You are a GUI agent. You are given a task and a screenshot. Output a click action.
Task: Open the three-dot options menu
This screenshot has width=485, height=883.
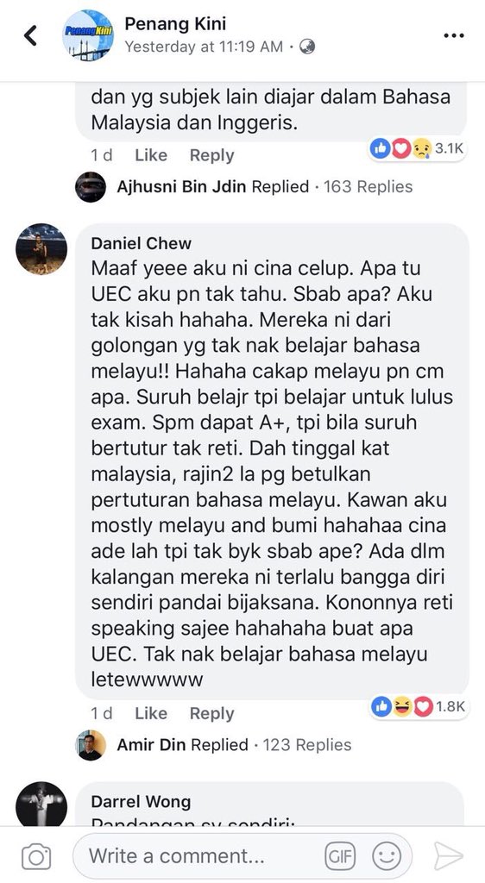tap(453, 35)
